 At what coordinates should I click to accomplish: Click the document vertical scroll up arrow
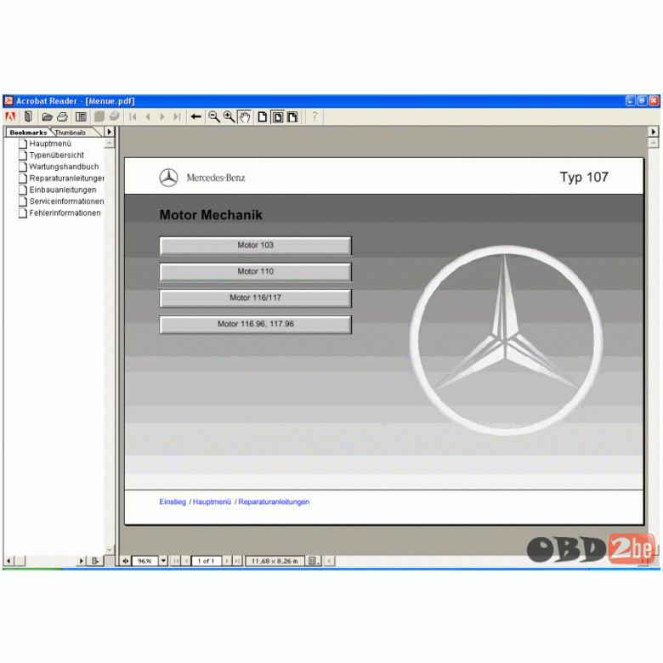pos(654,143)
